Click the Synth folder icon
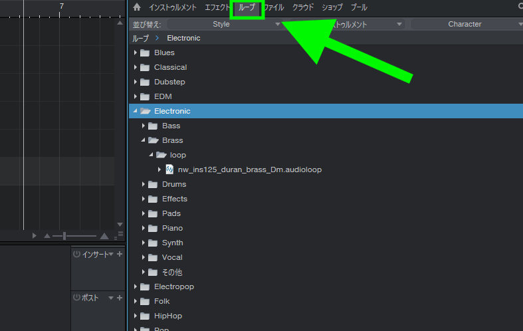Viewport: 523px width, 331px height. tap(153, 243)
